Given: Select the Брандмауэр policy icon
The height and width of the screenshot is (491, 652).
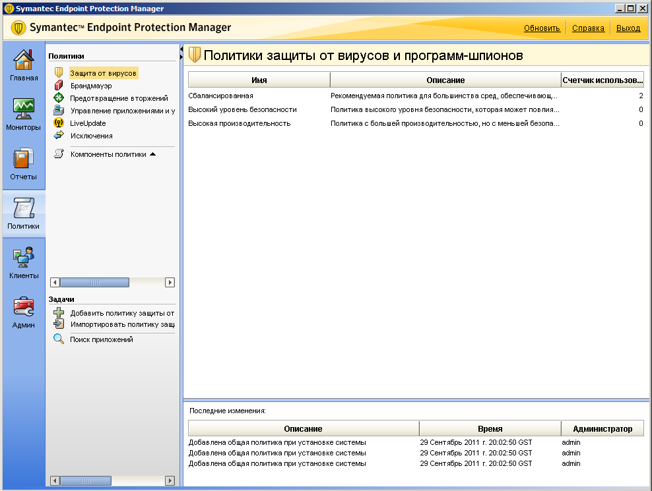Looking at the screenshot, I should [58, 86].
